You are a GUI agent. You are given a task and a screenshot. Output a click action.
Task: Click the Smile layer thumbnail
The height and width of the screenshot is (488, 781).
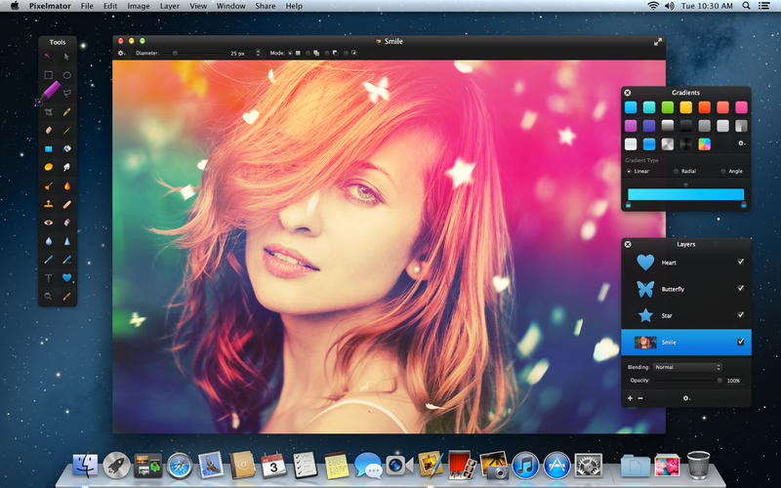point(645,343)
